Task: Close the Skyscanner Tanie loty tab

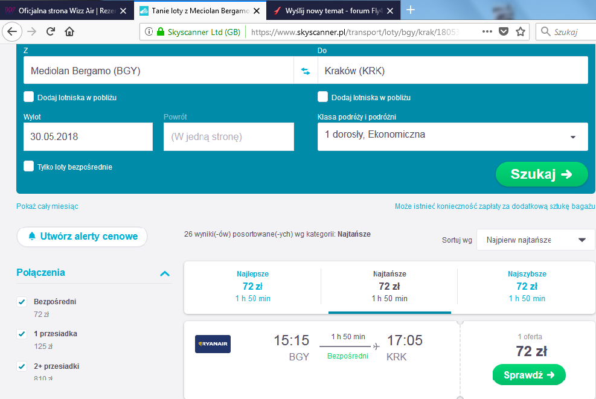Action: tap(257, 11)
